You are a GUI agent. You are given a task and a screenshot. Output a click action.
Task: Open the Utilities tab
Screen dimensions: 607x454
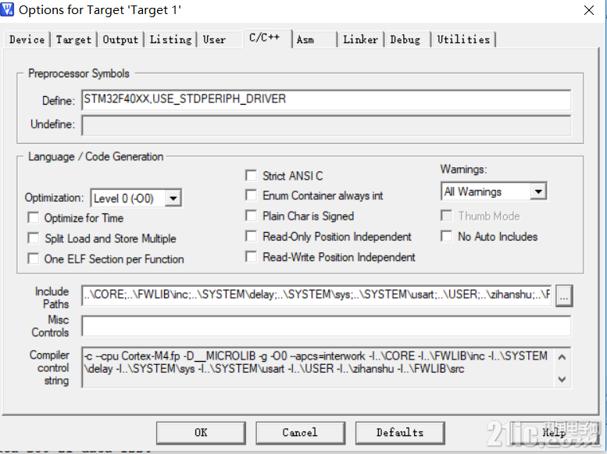point(463,40)
